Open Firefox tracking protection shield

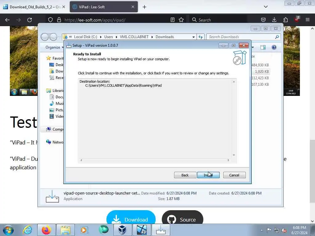50,20
